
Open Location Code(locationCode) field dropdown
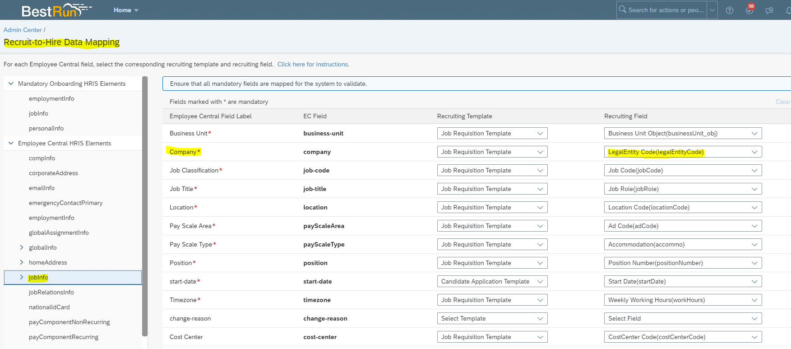(x=683, y=207)
